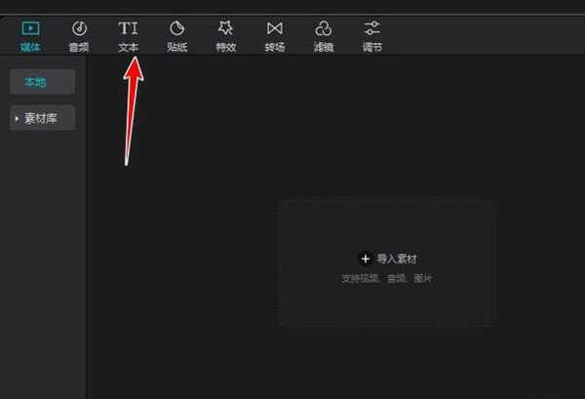This screenshot has height=399, width=585.
Task: Open the 素材库 material library entry
Action: (42, 118)
